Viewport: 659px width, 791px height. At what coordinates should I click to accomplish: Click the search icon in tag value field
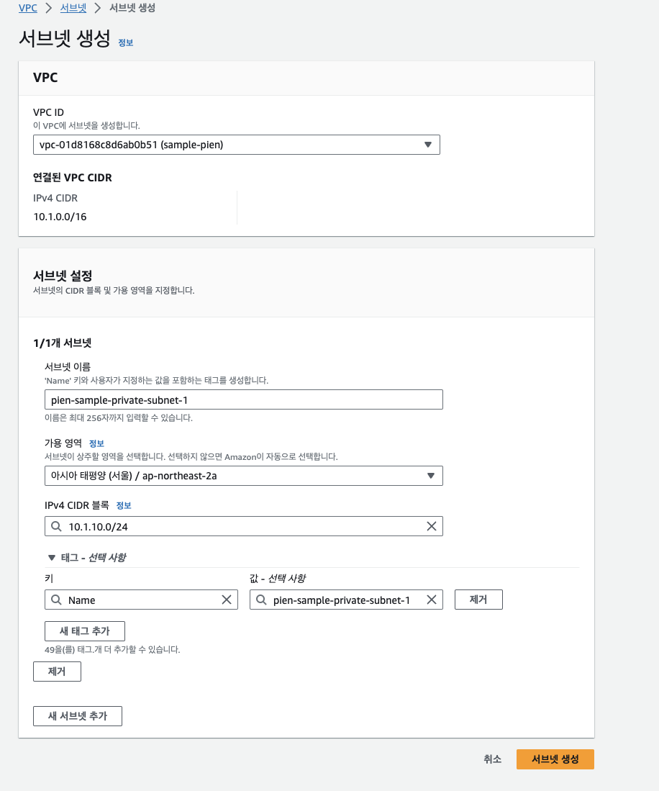click(x=261, y=600)
